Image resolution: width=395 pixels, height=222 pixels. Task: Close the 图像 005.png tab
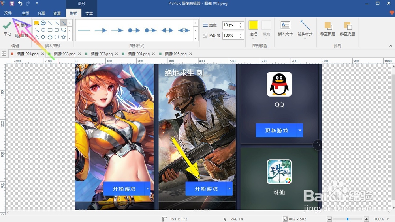tap(190, 54)
